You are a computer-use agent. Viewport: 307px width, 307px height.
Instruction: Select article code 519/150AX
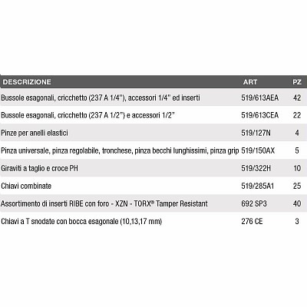pos(258,150)
